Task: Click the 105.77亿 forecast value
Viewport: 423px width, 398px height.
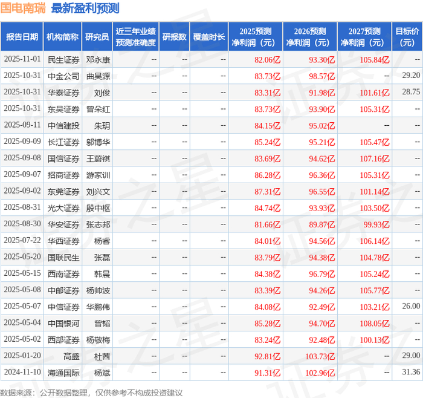Action: (x=375, y=290)
